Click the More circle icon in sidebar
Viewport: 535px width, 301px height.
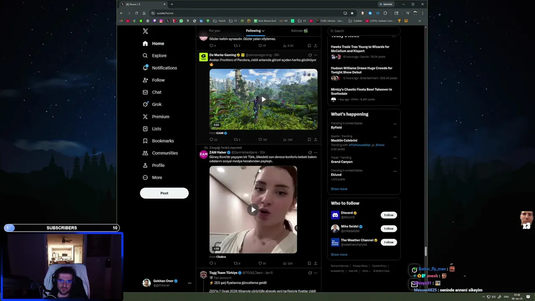tap(145, 177)
